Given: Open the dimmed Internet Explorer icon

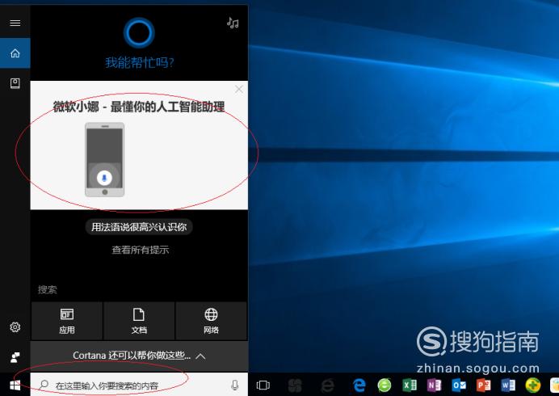Looking at the screenshot, I should (327, 385).
